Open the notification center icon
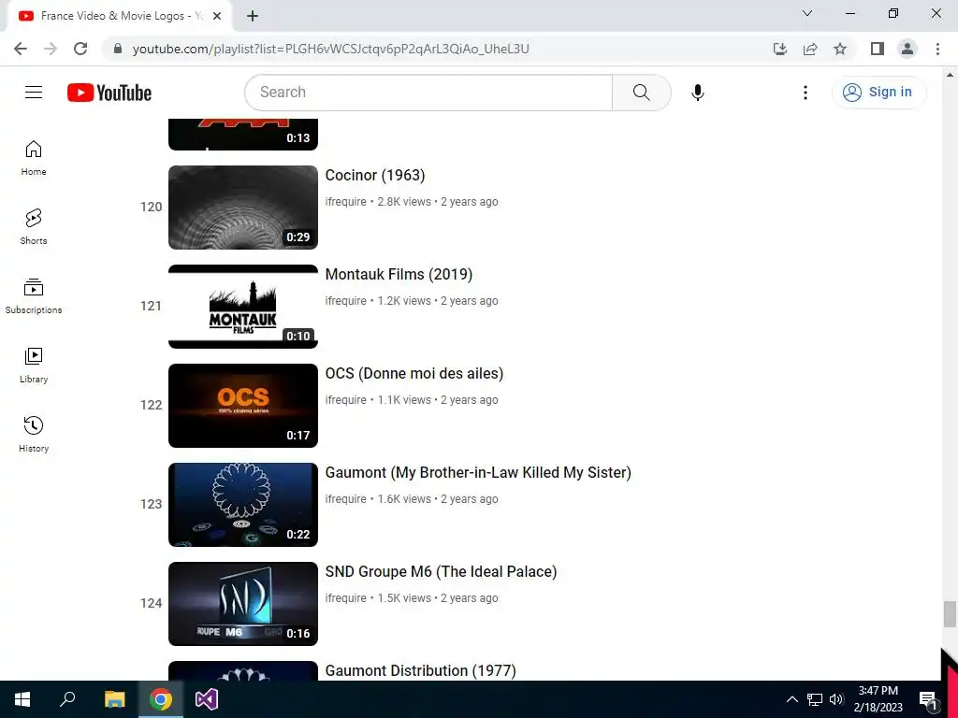The image size is (958, 718). 929,699
